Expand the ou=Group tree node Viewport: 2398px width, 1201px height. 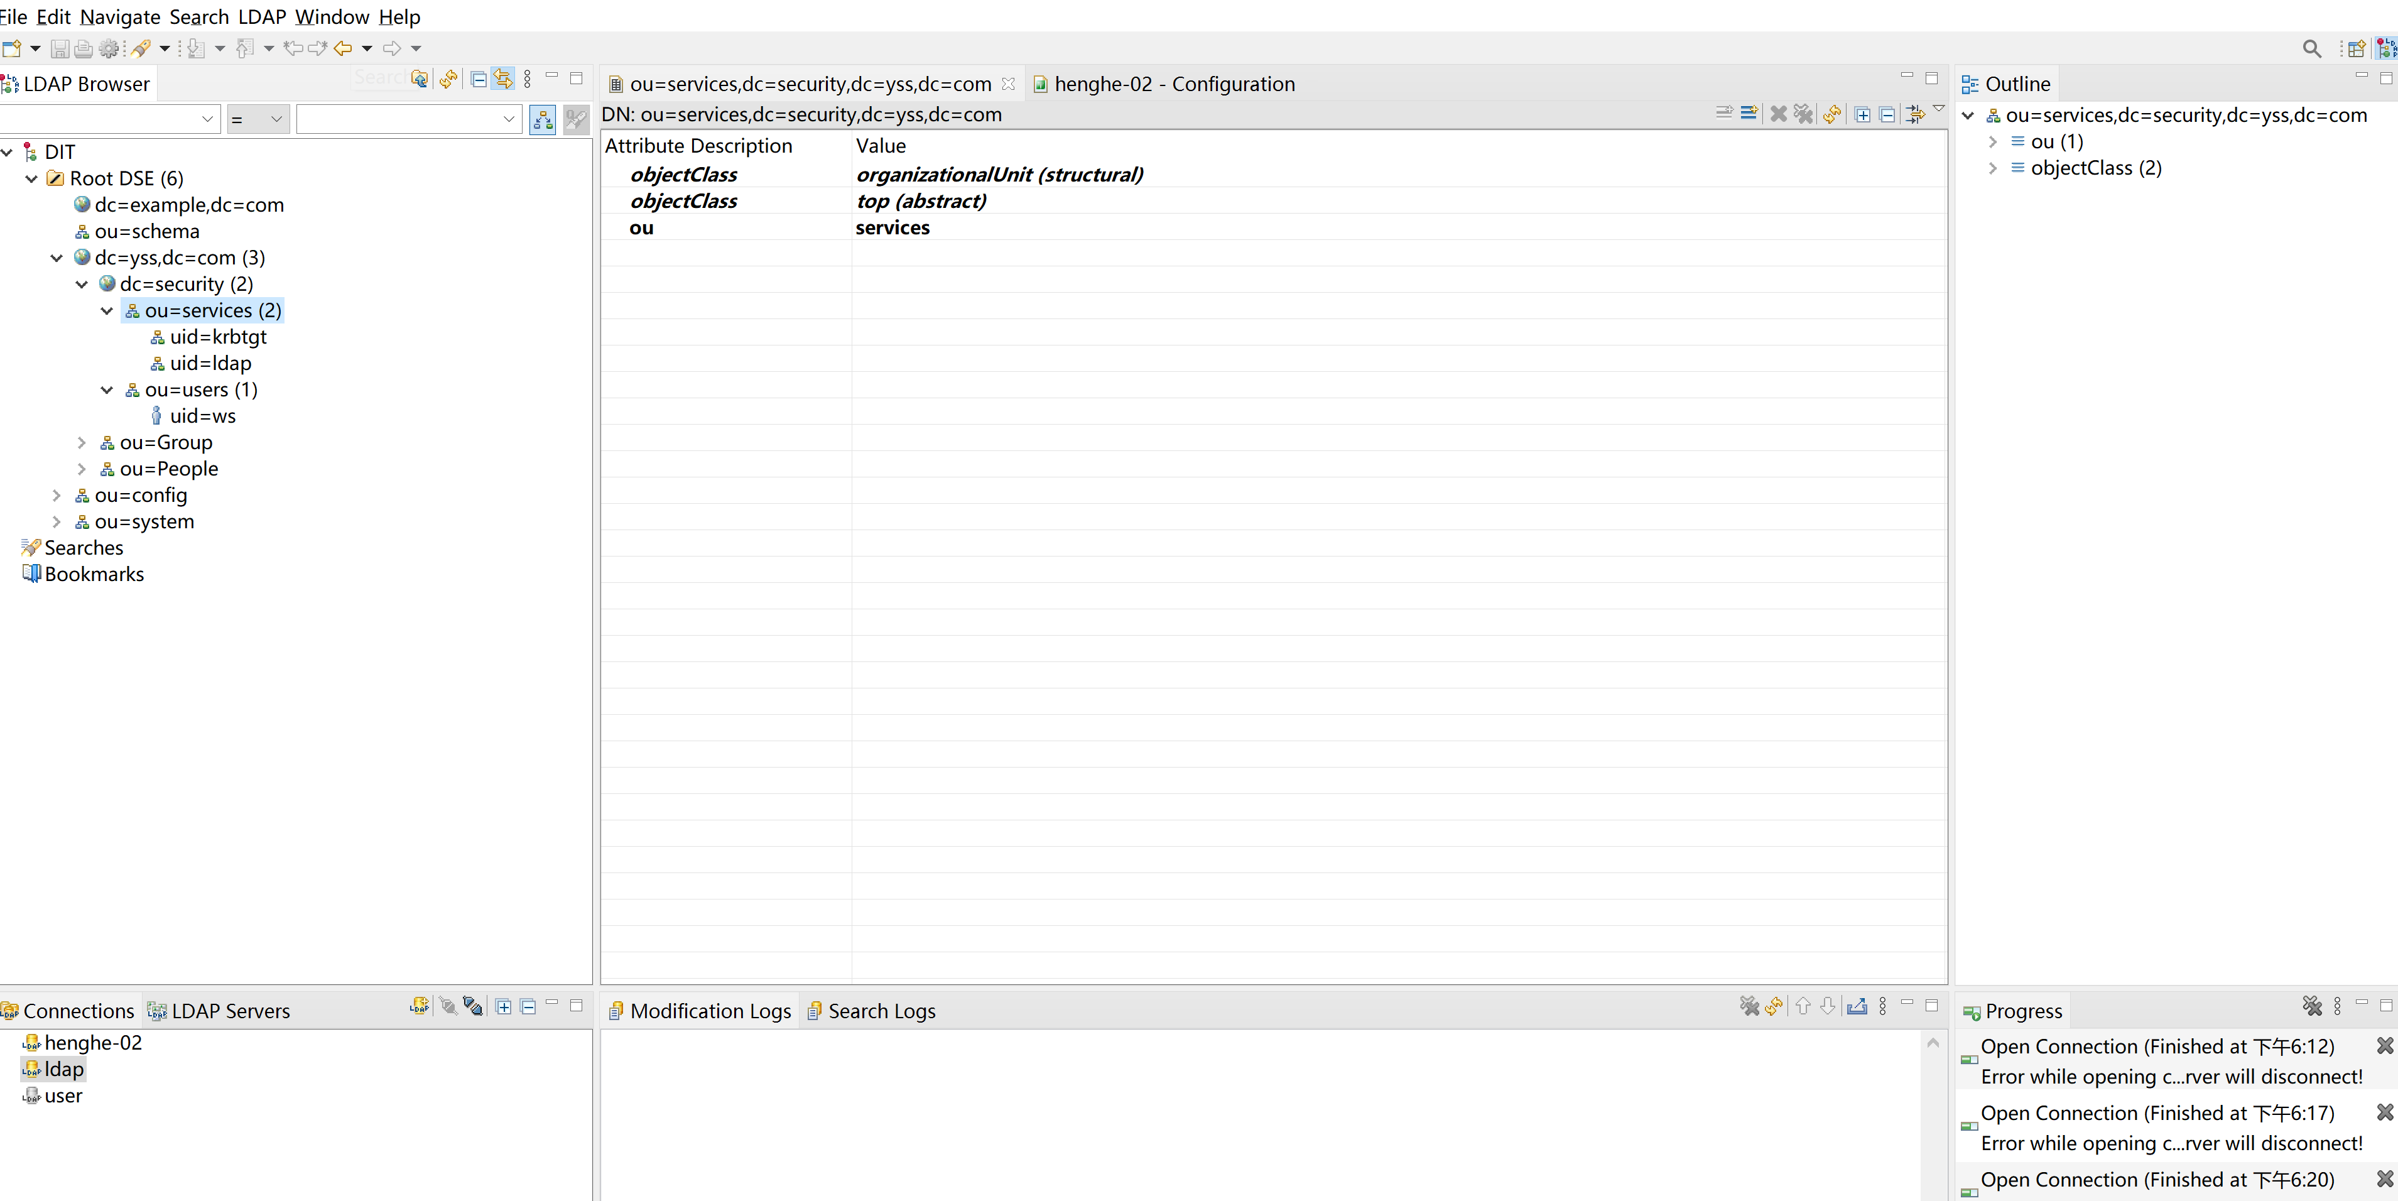[x=82, y=443]
